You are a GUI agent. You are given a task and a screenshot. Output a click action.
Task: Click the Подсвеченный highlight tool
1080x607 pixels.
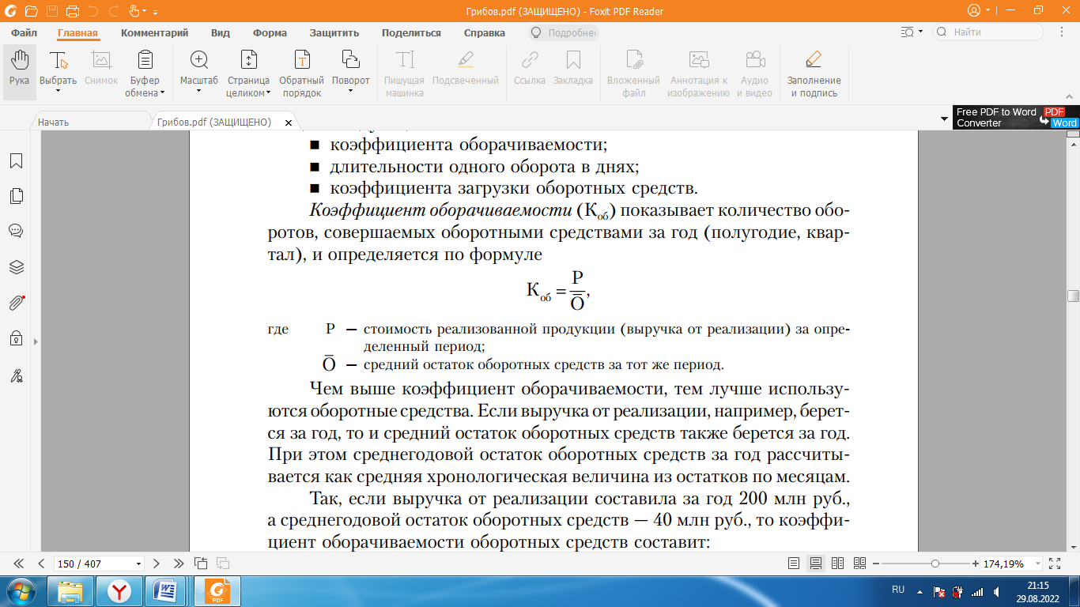tap(466, 69)
